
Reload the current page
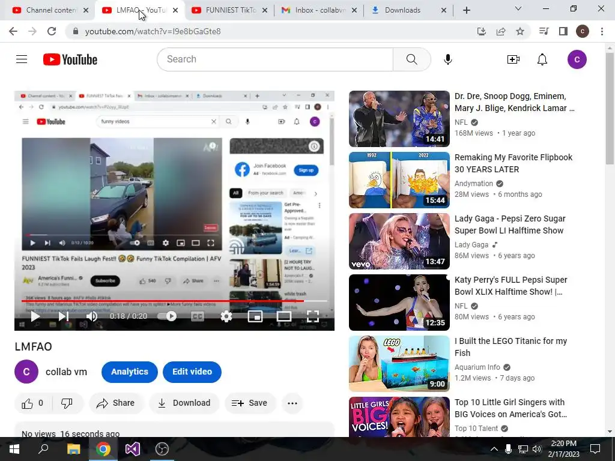point(52,31)
